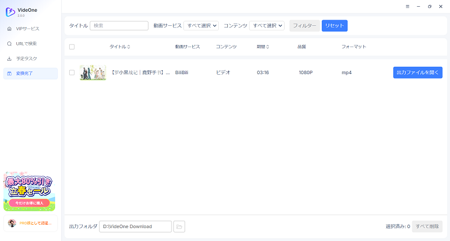
Task: Click 今だけお得に購入 button on banner
Action: coord(29,203)
